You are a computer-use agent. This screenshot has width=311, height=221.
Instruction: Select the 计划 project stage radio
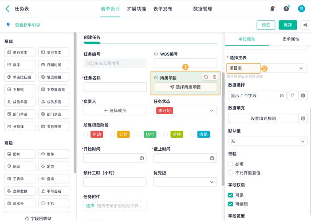112,134
